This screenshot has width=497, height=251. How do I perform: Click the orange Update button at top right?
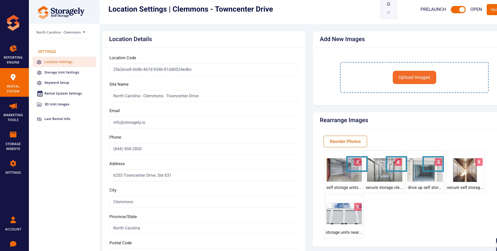(x=492, y=9)
